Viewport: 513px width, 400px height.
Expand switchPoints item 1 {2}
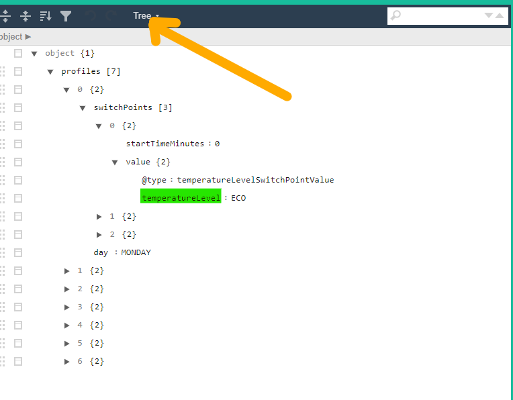coord(99,217)
